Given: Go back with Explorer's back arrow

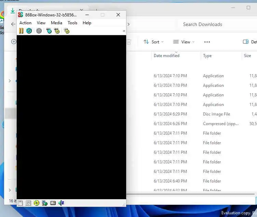Looking at the screenshot, I should pos(13,24).
